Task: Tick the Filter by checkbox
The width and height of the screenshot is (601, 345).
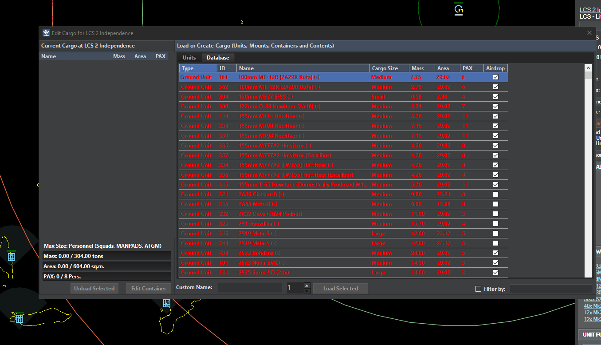Action: coord(478,289)
